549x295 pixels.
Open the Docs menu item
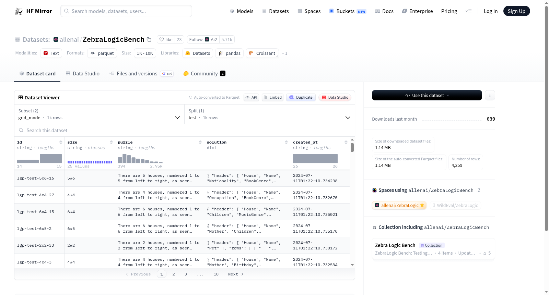384,11
